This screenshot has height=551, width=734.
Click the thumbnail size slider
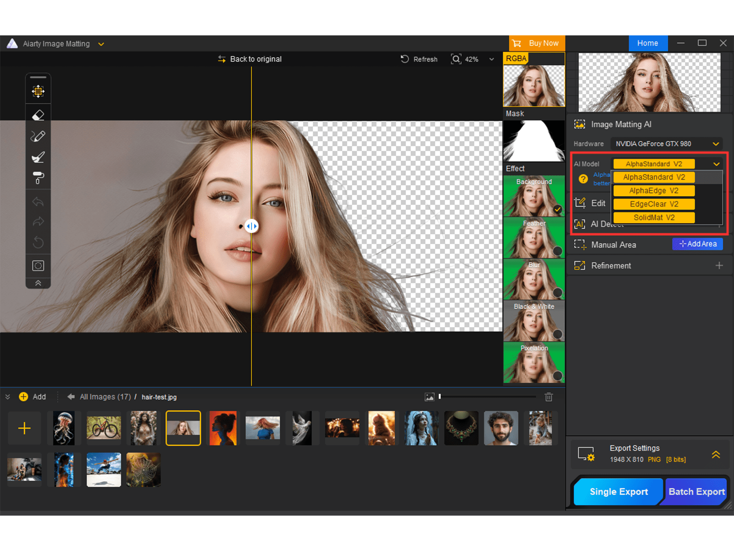(x=487, y=397)
